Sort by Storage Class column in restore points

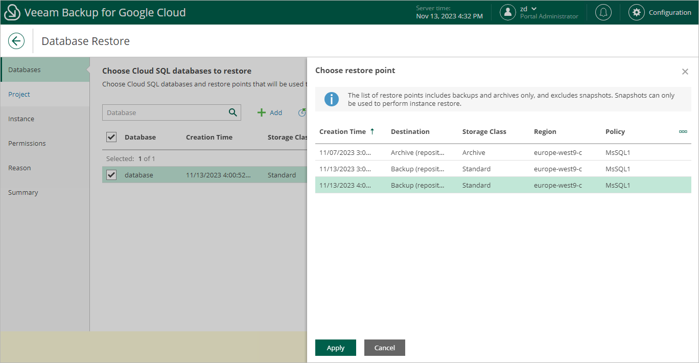pyautogui.click(x=484, y=131)
